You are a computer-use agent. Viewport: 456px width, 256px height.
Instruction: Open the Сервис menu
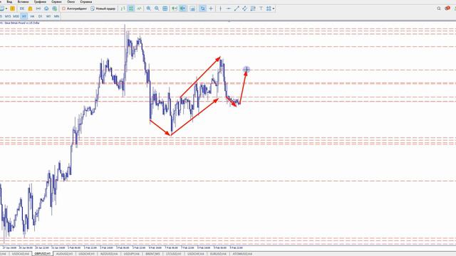56,1
